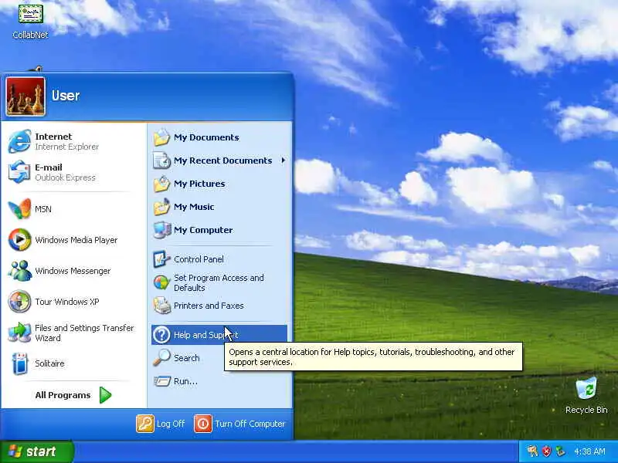Click the Control Panel icon
The image size is (618, 463).
(161, 259)
